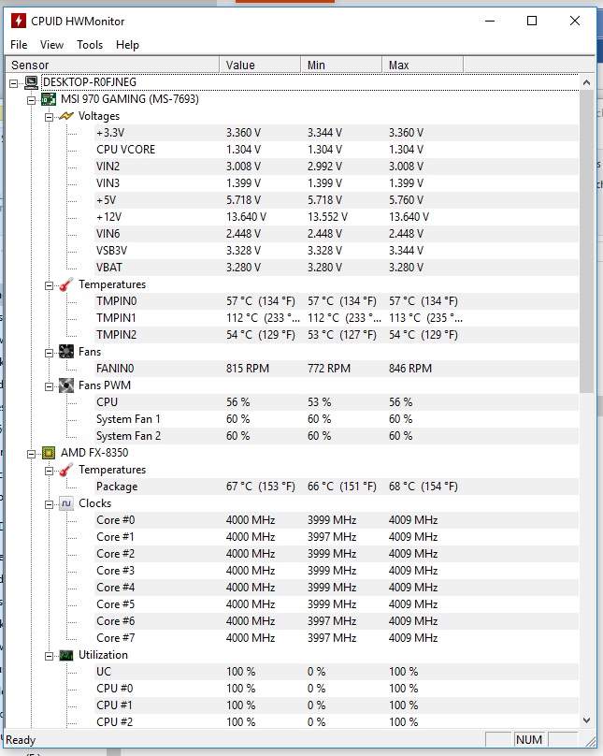Collapse the DESKTOP-R0FJNEG root node
Image resolution: width=603 pixels, height=756 pixels.
click(x=14, y=83)
